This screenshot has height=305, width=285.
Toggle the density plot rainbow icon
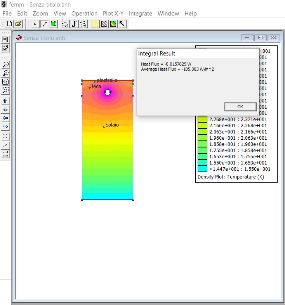(x=113, y=24)
